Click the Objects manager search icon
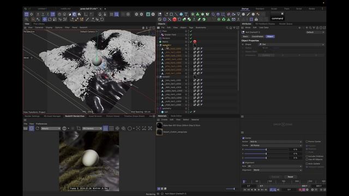The width and height of the screenshot is (349, 196). pos(227,28)
